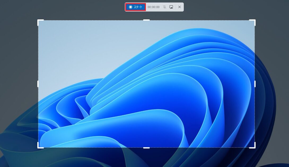The height and width of the screenshot is (167, 289).
Task: Click the bottom-left corner selection handle
Action: pyautogui.click(x=40, y=145)
